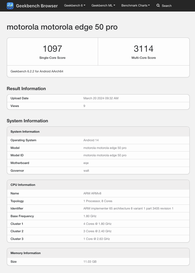Expand the Geekbench 6 dropdown menu
The height and width of the screenshot is (273, 195).
pos(75,5)
